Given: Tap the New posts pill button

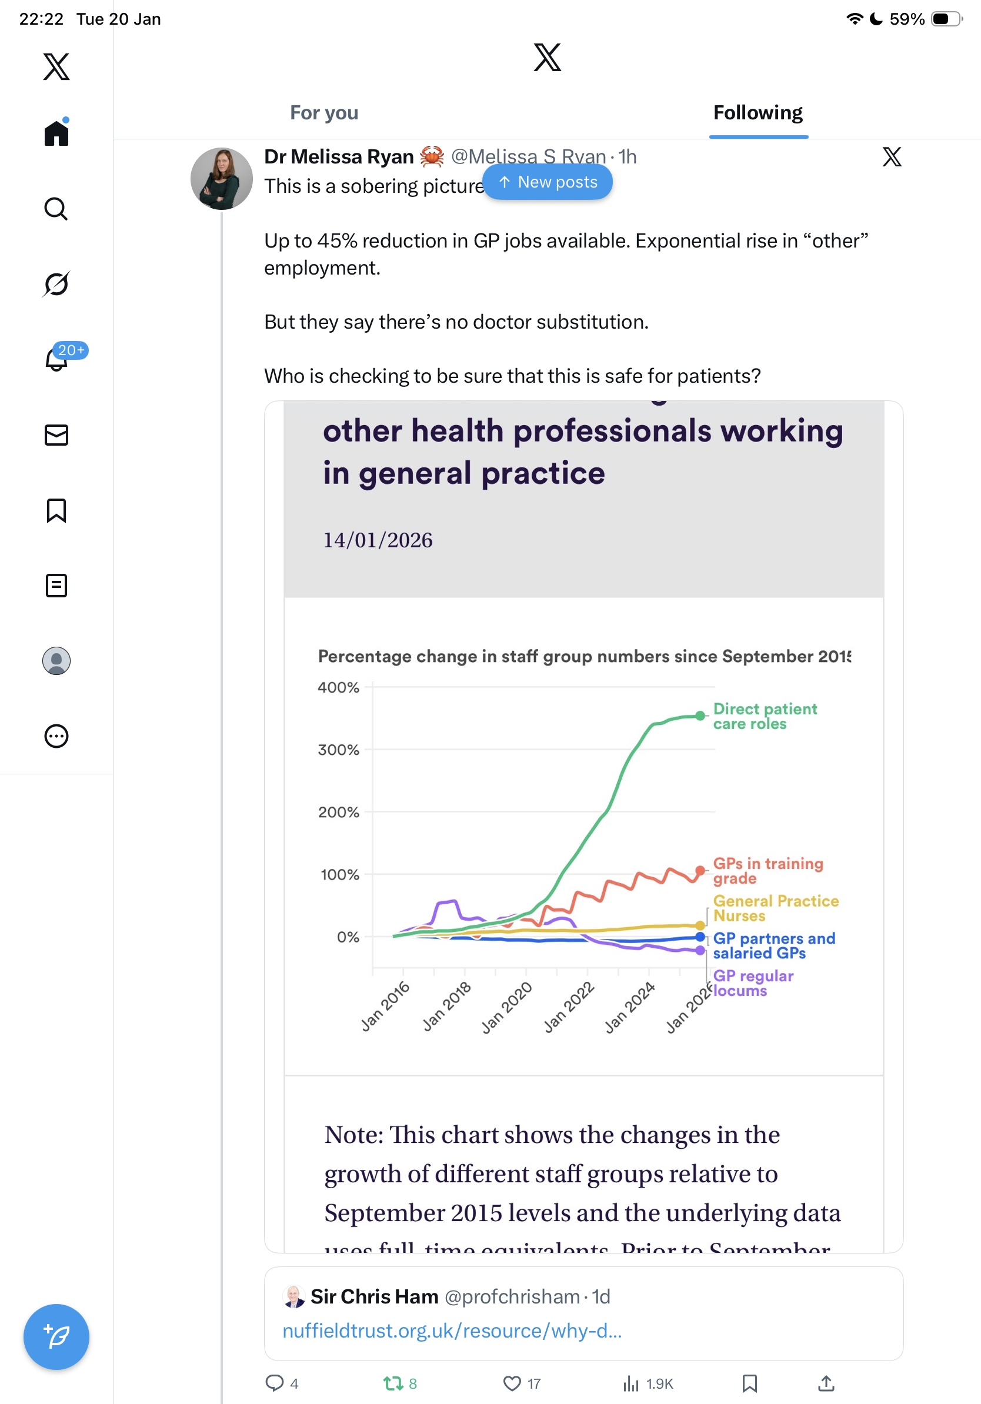Looking at the screenshot, I should (548, 182).
